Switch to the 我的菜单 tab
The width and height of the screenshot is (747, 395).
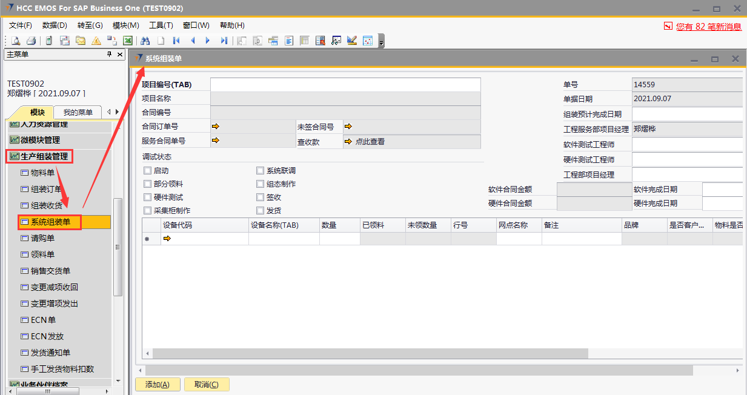(78, 112)
